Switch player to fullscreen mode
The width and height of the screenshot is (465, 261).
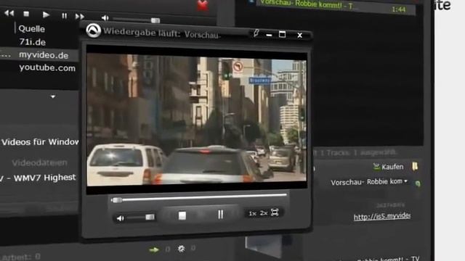pos(275,212)
